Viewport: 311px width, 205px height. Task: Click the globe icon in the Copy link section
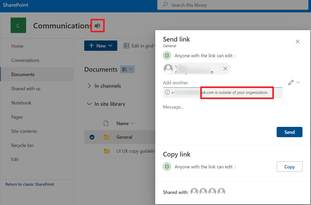tap(167, 167)
